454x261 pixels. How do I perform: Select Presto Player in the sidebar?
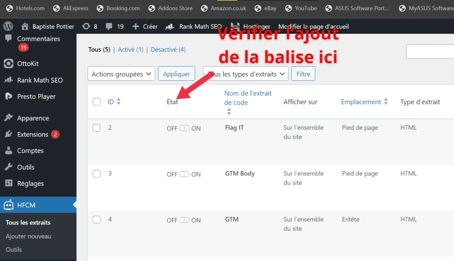point(36,96)
